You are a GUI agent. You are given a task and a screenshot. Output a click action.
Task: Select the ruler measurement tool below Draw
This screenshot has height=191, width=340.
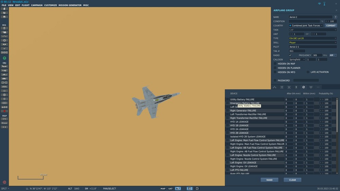[x=4, y=127]
